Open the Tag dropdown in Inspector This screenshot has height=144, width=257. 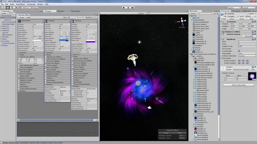click(x=233, y=16)
